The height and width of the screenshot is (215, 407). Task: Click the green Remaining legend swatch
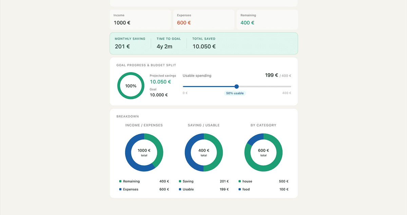pyautogui.click(x=120, y=181)
